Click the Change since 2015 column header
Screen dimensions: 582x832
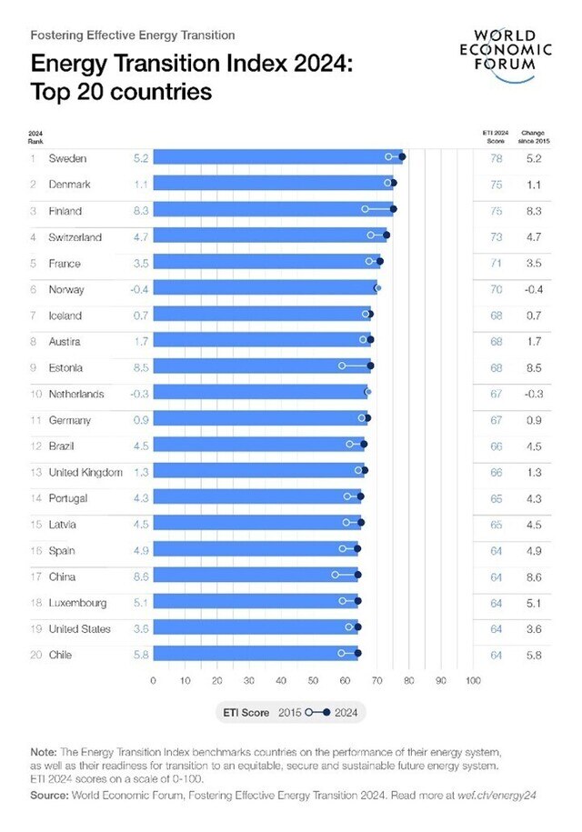pos(535,136)
